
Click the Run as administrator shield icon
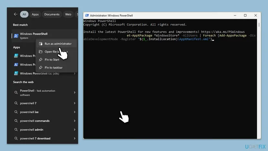click(x=41, y=44)
